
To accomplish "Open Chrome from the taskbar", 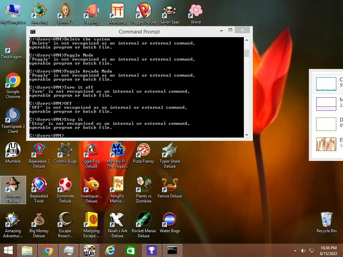I will (48, 250).
